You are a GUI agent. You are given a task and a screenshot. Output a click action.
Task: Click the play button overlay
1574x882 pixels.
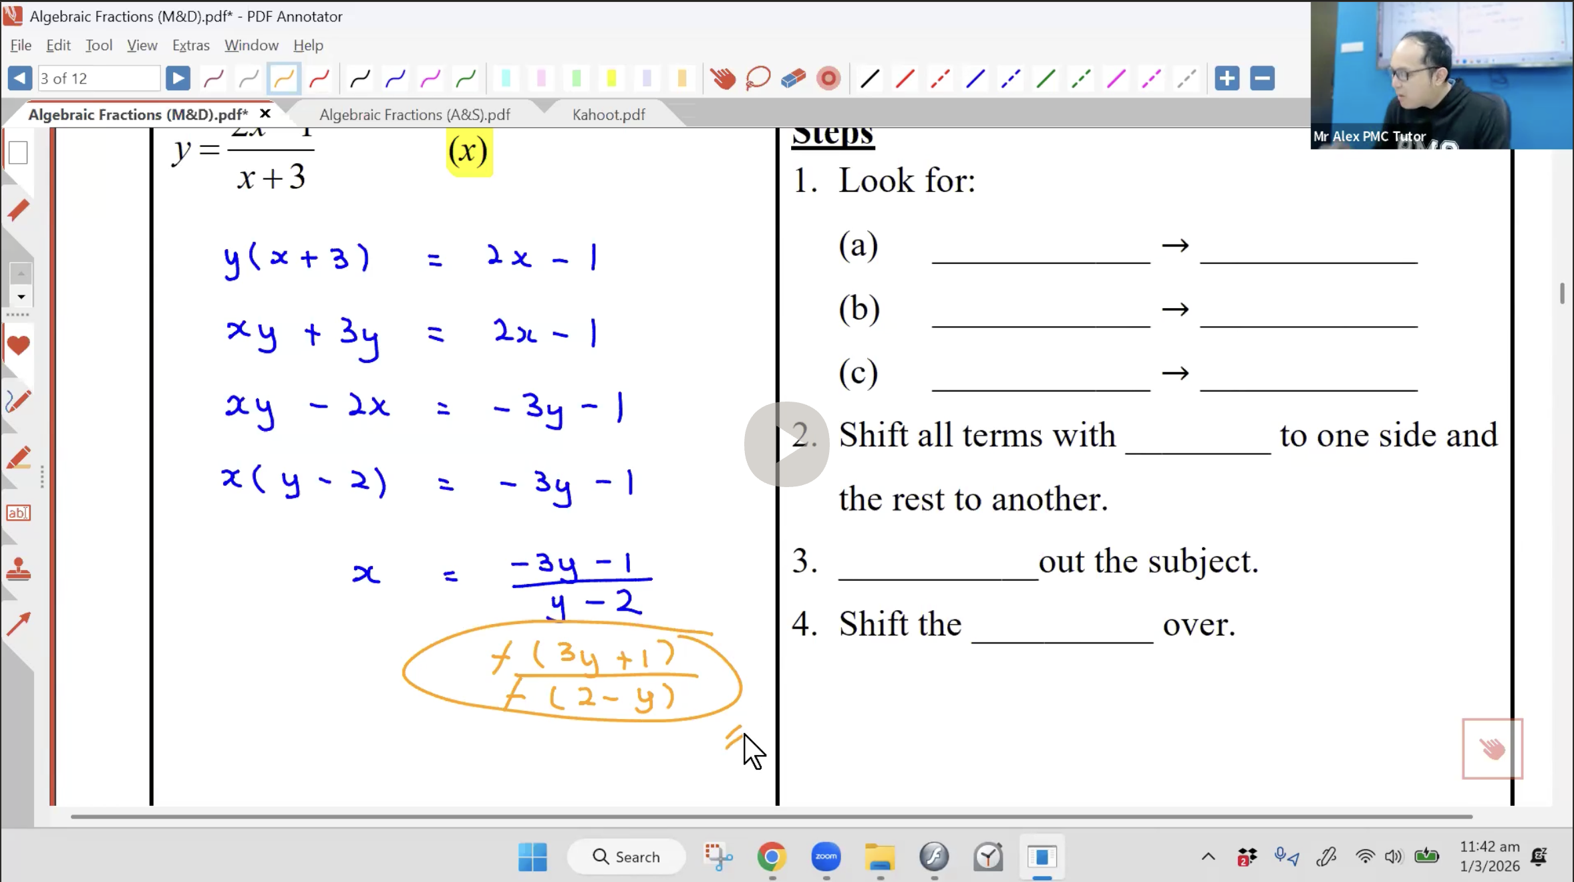point(787,444)
